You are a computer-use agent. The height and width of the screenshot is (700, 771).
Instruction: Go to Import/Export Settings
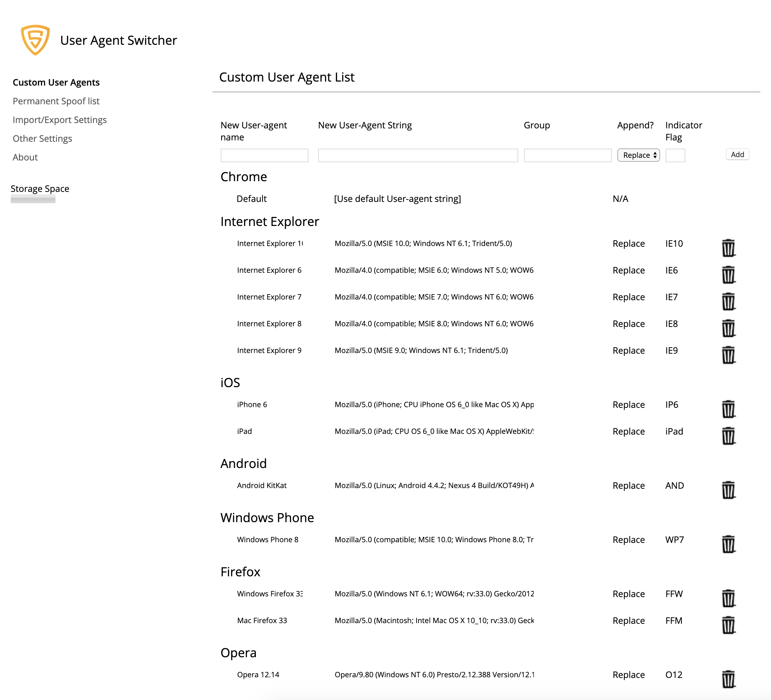click(60, 120)
